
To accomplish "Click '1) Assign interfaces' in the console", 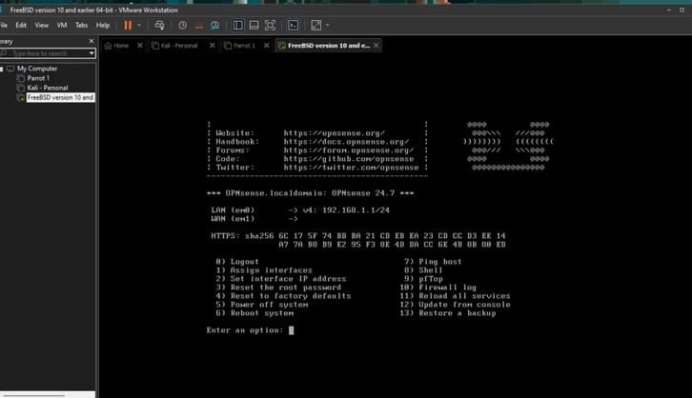I will pos(264,270).
